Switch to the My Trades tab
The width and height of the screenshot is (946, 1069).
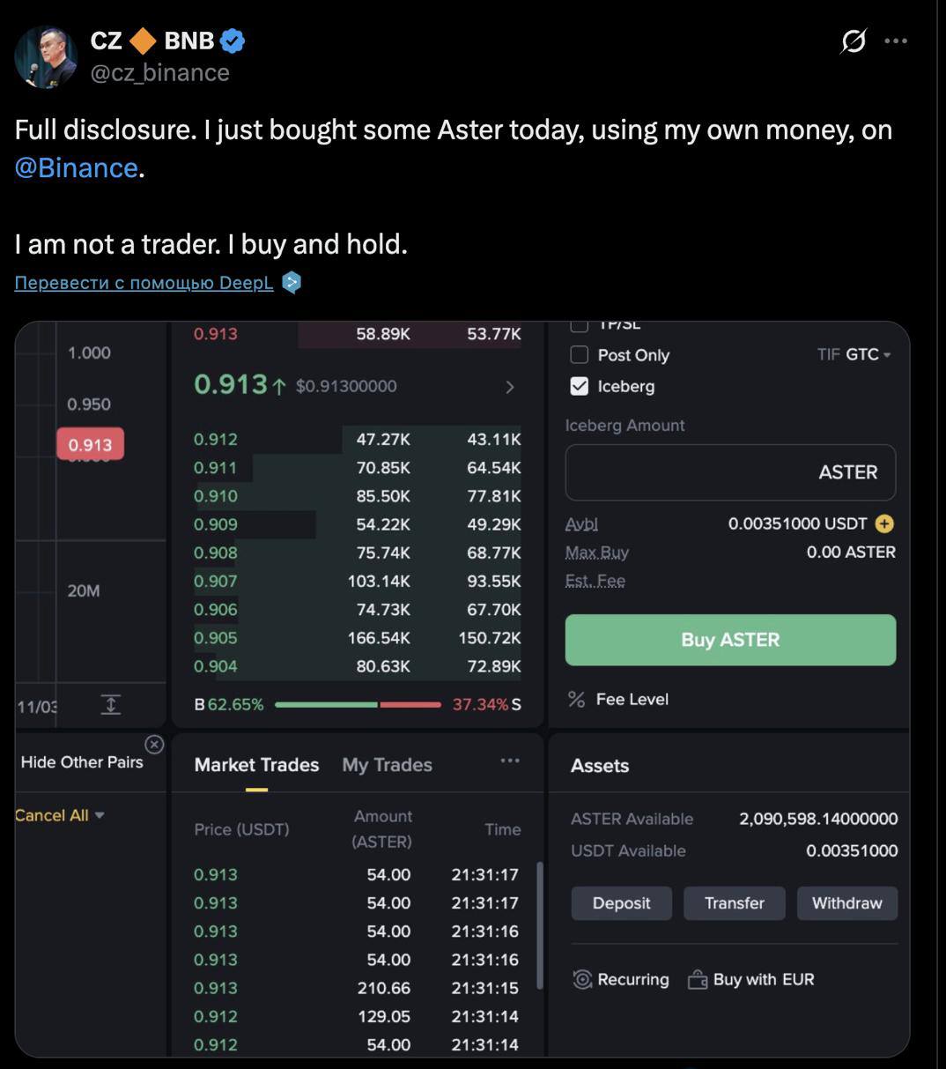(x=387, y=765)
